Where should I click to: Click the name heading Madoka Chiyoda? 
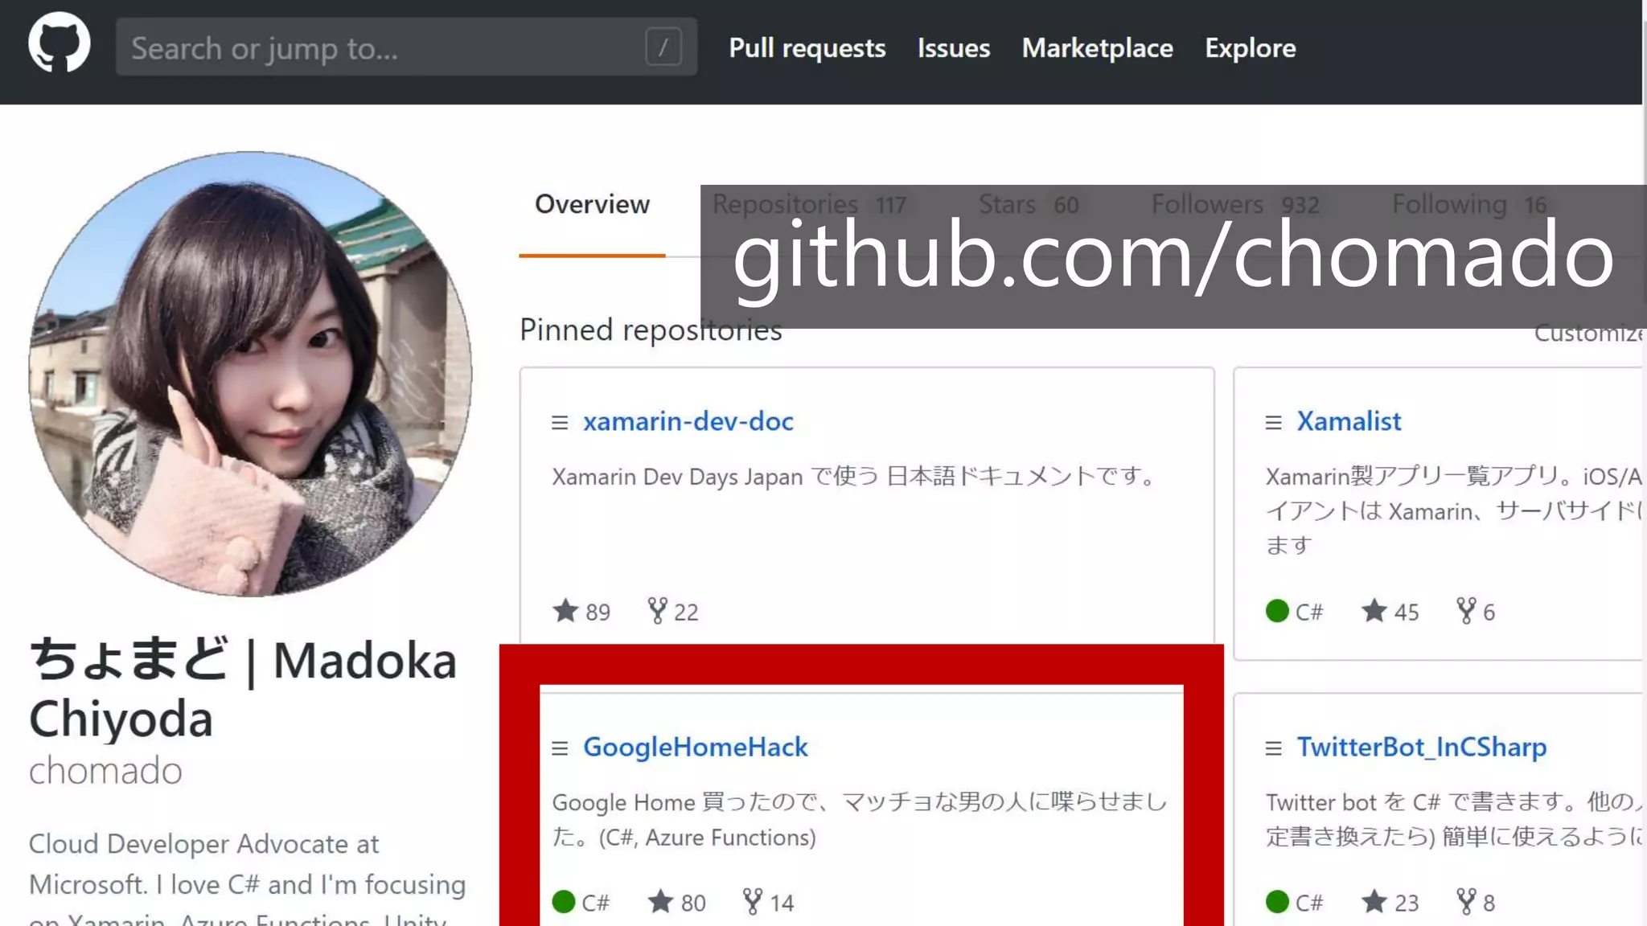point(243,689)
